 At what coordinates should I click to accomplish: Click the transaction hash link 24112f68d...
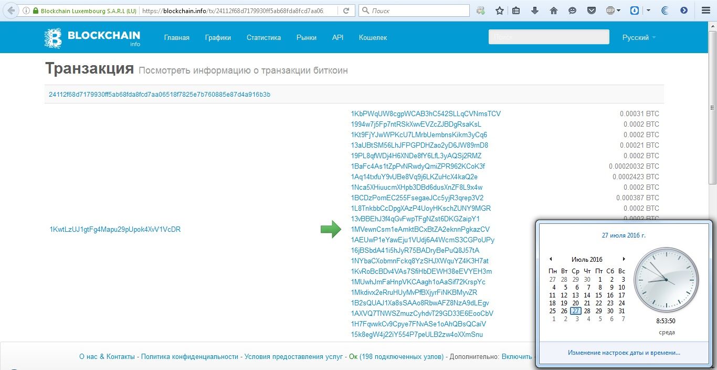(x=160, y=95)
